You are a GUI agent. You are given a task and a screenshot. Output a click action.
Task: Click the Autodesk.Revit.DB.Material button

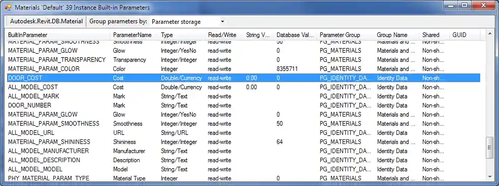pyautogui.click(x=47, y=22)
